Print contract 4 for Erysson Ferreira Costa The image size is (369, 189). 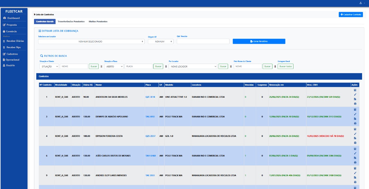355,143
